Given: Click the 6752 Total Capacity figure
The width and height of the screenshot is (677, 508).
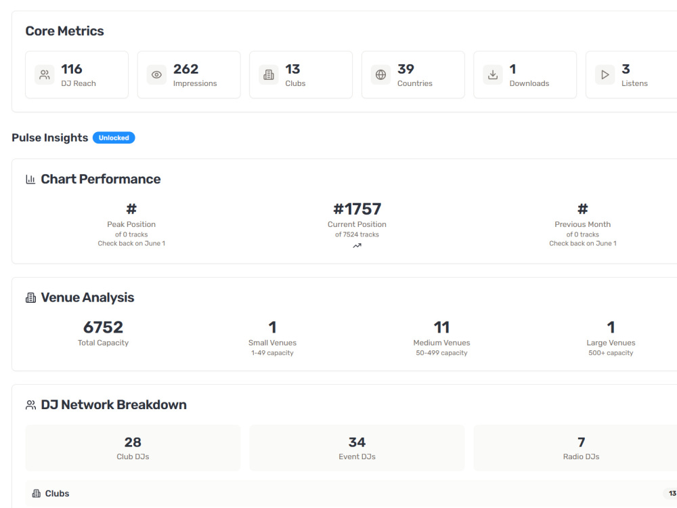Looking at the screenshot, I should (x=103, y=327).
